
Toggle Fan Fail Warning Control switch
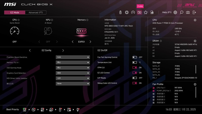[x=135, y=57]
